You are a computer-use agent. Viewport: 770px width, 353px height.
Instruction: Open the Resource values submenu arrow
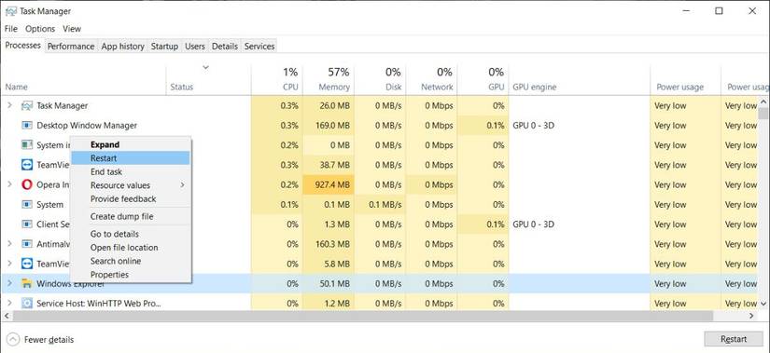(x=182, y=185)
